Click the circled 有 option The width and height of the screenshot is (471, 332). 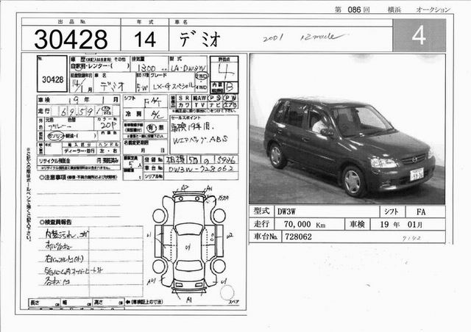[x=152, y=128]
